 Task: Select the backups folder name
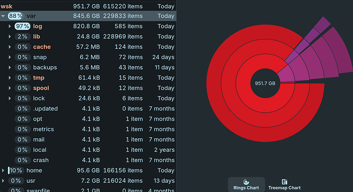pyautogui.click(x=45, y=67)
